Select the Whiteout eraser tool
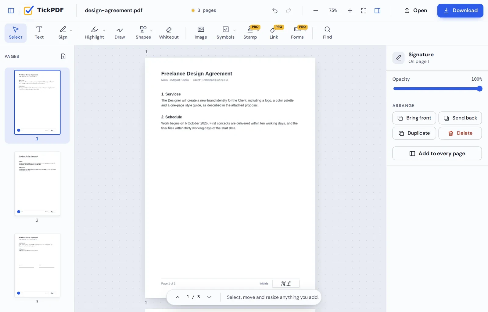The height and width of the screenshot is (312, 488). [169, 33]
